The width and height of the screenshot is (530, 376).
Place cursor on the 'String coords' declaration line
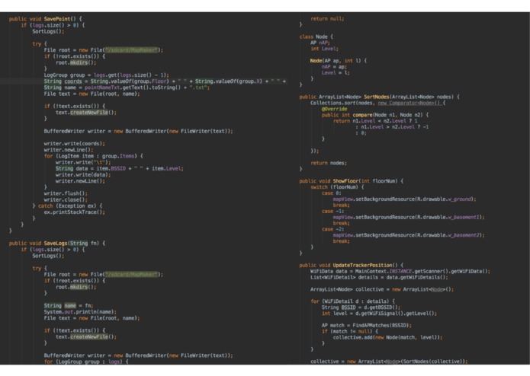[x=165, y=81]
